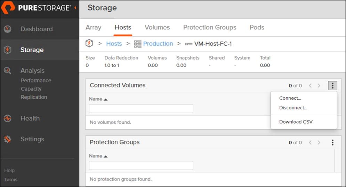Open Dashboard in the sidebar

coord(37,29)
